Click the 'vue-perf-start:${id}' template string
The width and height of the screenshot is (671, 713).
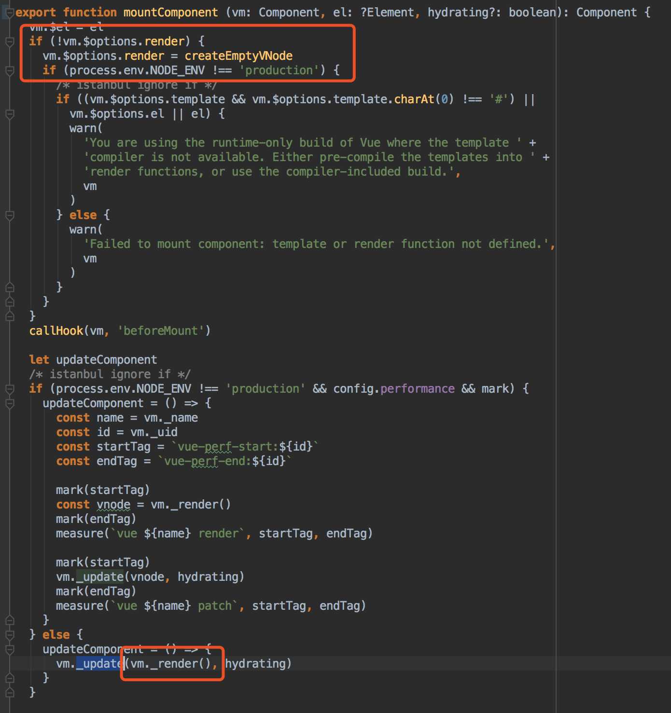click(245, 447)
